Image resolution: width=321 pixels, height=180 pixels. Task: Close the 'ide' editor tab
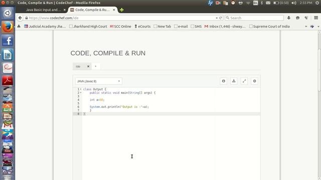(x=88, y=66)
